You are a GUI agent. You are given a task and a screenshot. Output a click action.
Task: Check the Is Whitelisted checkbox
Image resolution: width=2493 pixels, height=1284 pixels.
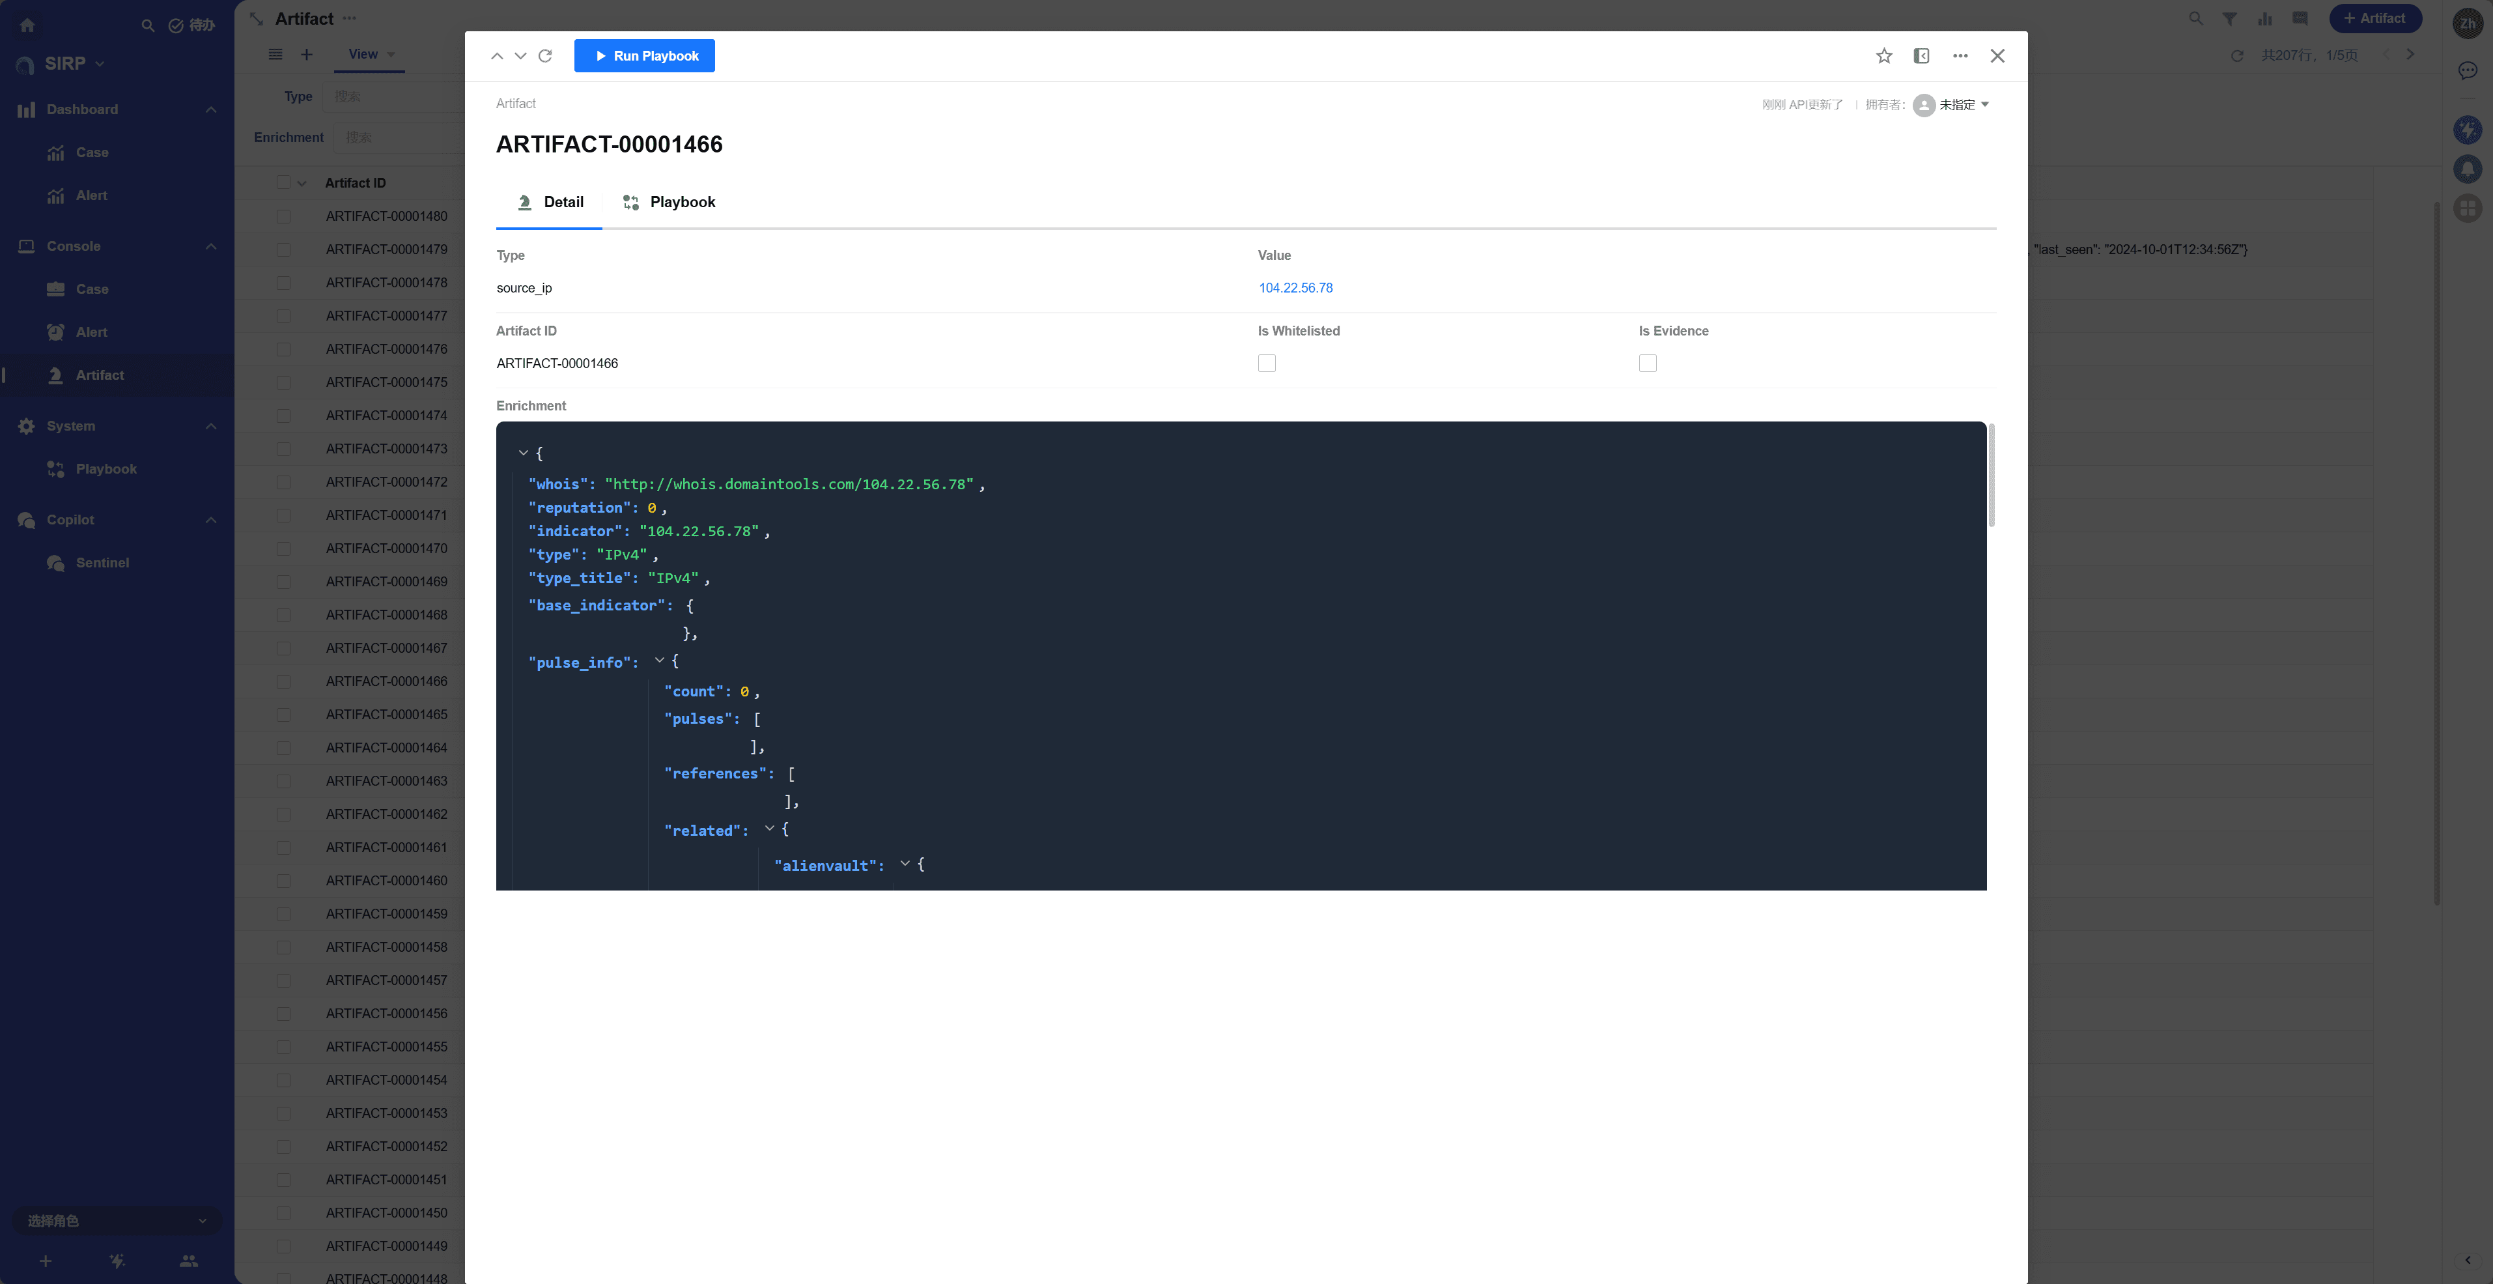(1266, 363)
